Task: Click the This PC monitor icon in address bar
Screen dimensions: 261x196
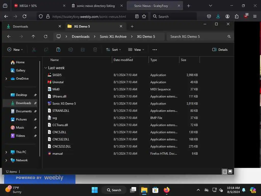Action: tap(59, 36)
